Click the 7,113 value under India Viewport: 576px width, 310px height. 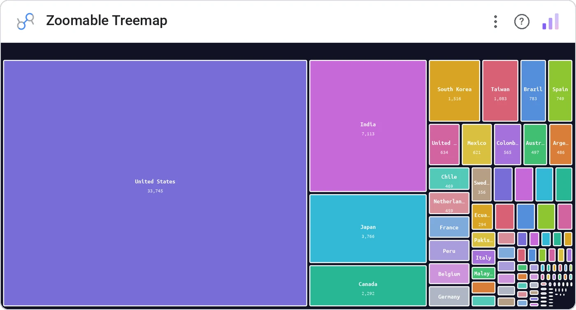pos(368,134)
